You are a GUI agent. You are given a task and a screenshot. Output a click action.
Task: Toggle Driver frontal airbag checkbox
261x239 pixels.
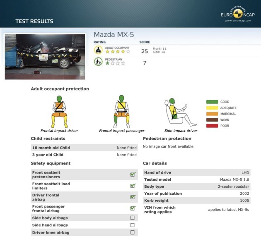point(133,197)
